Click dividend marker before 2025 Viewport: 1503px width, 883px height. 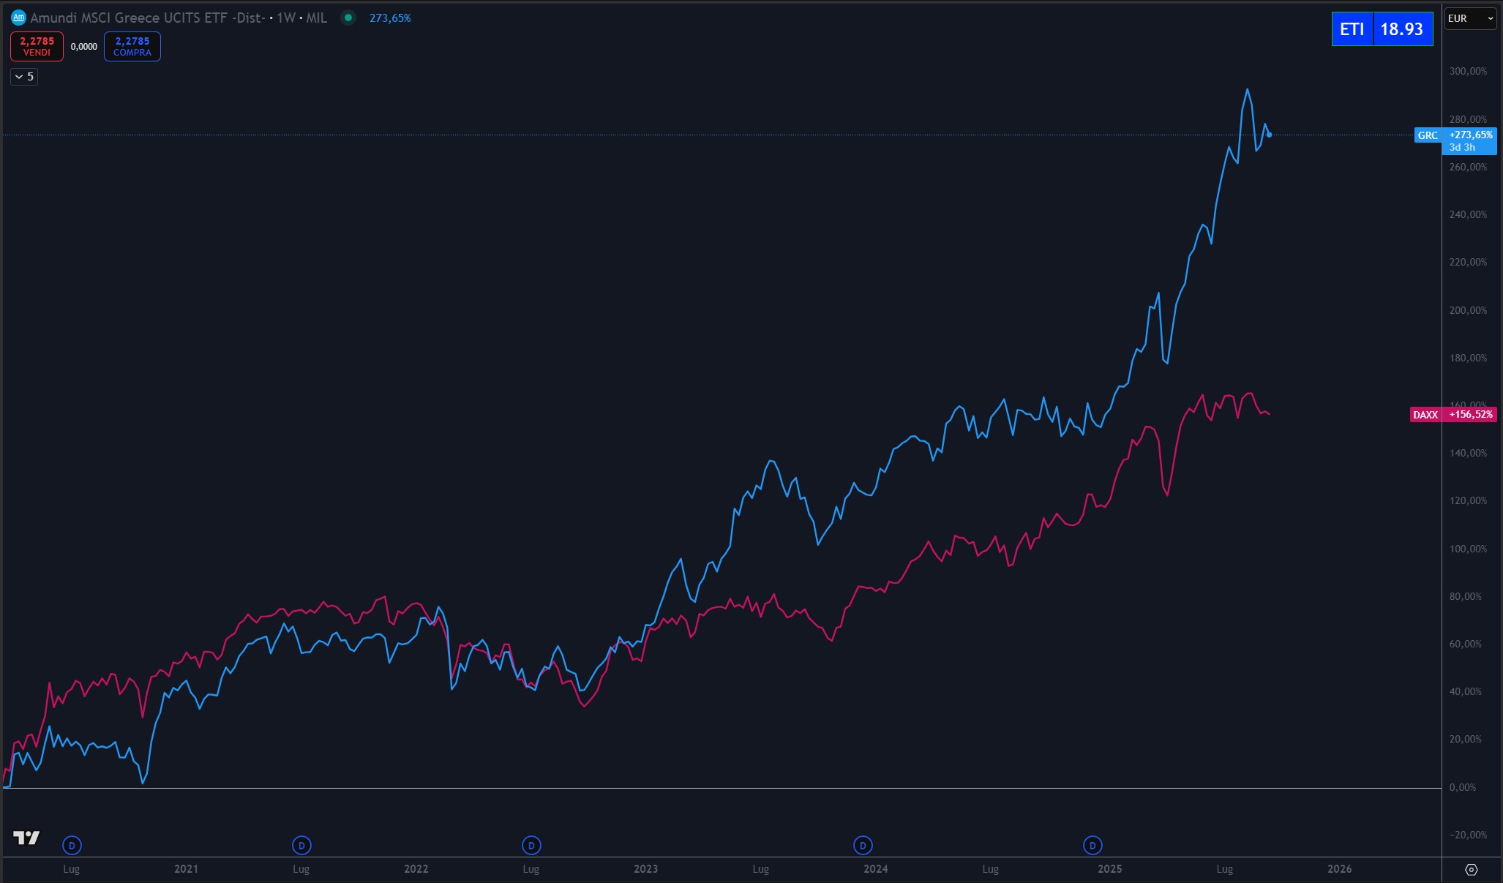1092,846
